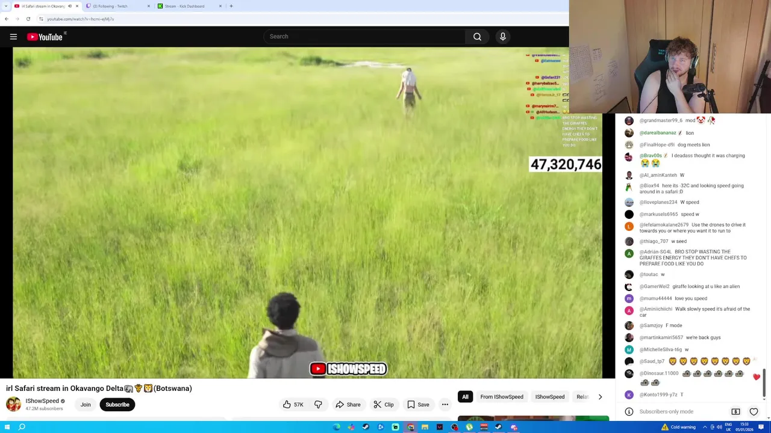771x433 pixels.
Task: Open the YouTube hamburger guide menu
Action: point(13,37)
